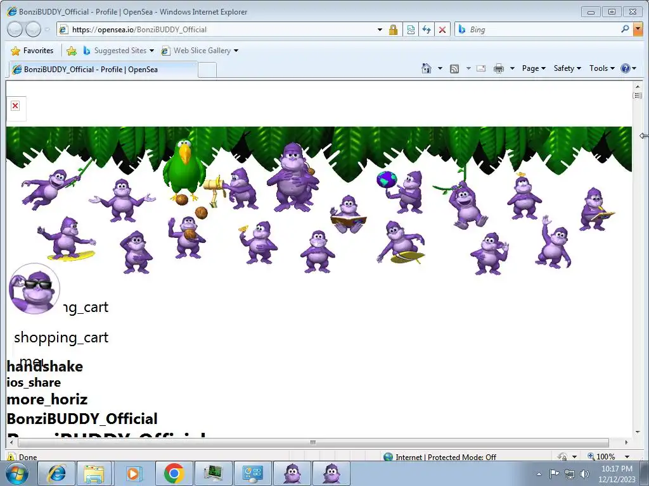The height and width of the screenshot is (486, 649).
Task: Open the Web Slice Gallery link
Action: (x=196, y=51)
